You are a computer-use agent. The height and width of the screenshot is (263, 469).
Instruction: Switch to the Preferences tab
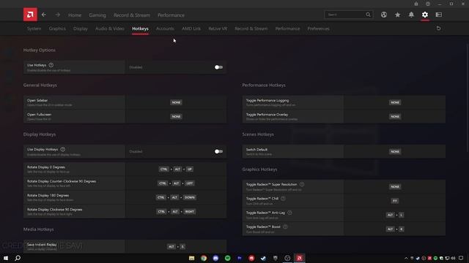click(x=318, y=28)
